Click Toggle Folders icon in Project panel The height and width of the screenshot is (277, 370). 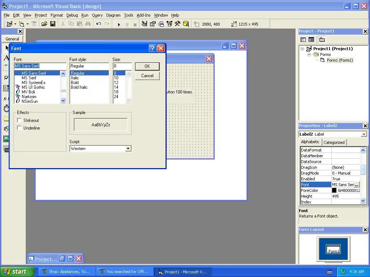coord(322,40)
